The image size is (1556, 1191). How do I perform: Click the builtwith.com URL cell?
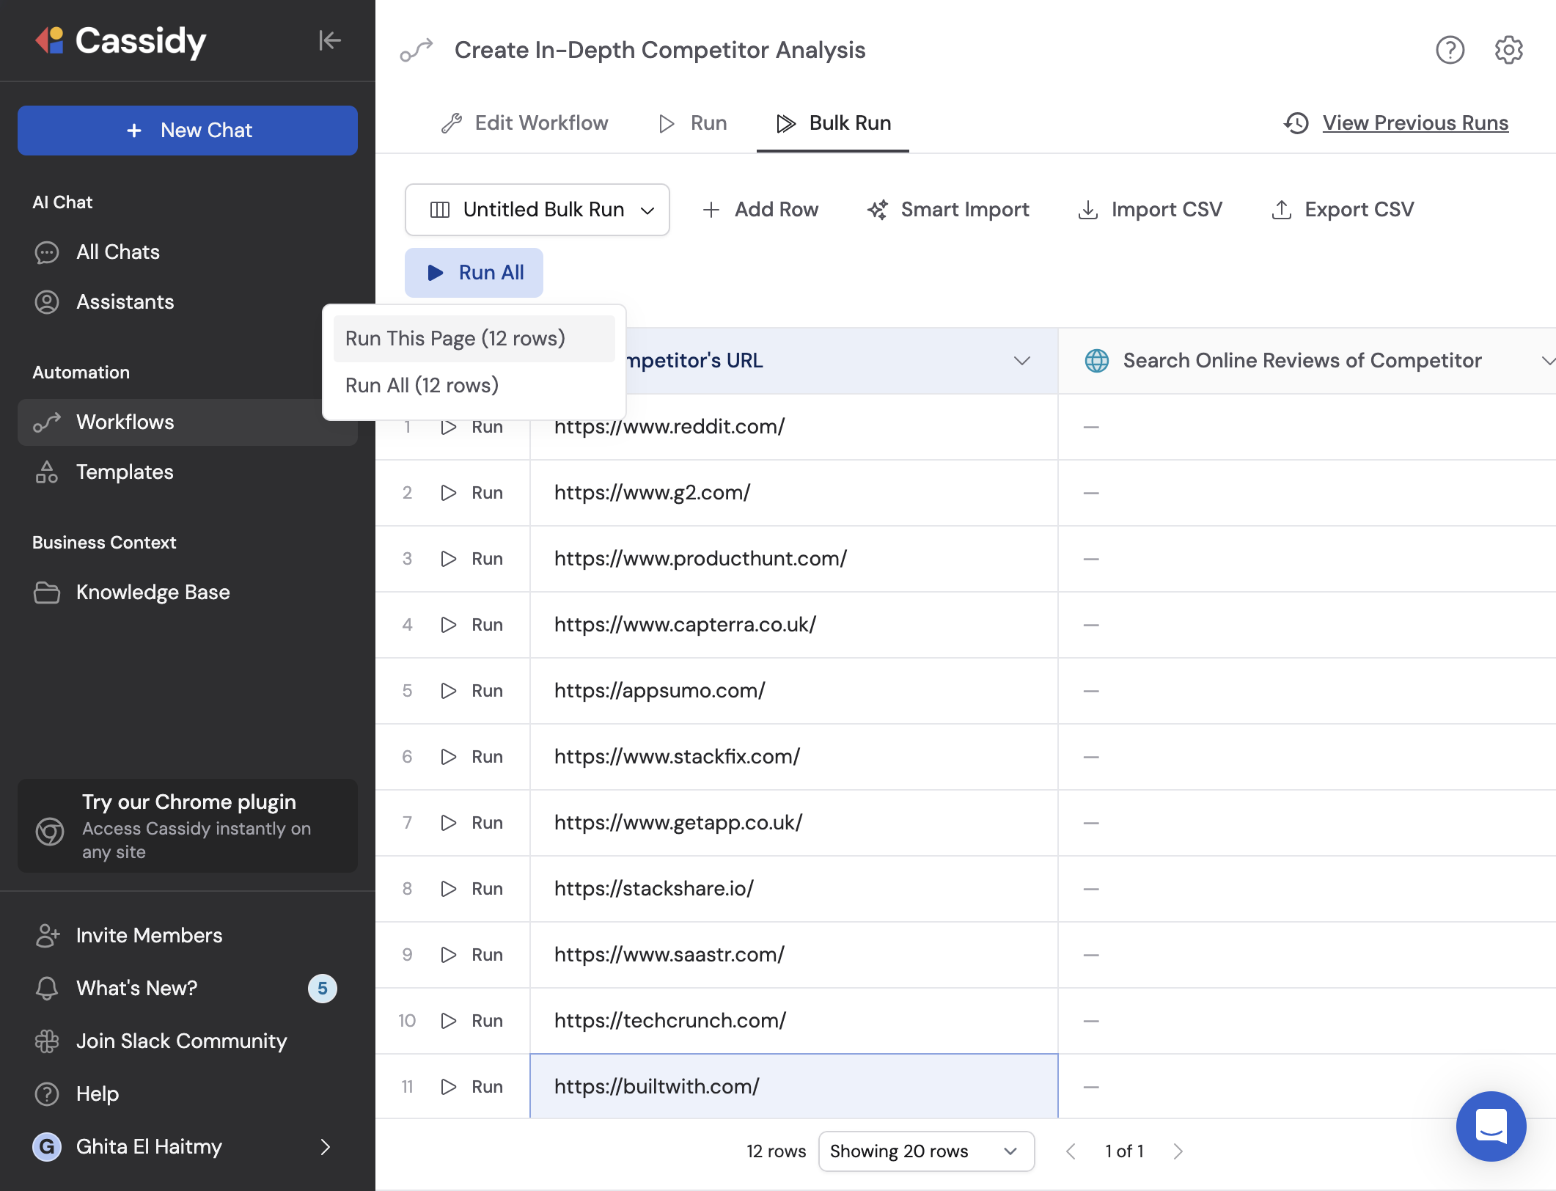tap(794, 1086)
